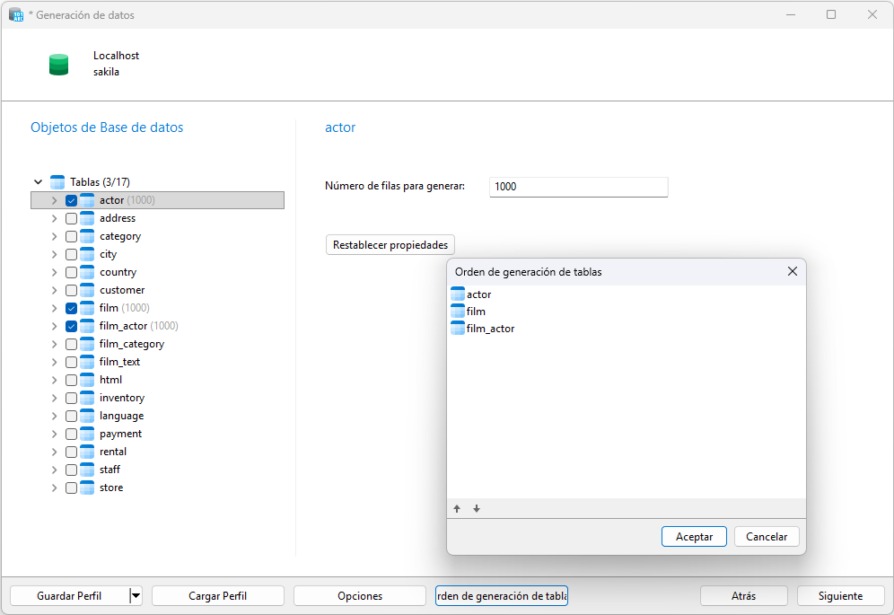This screenshot has height=615, width=894.
Task: Click the staff table icon
Action: click(87, 470)
